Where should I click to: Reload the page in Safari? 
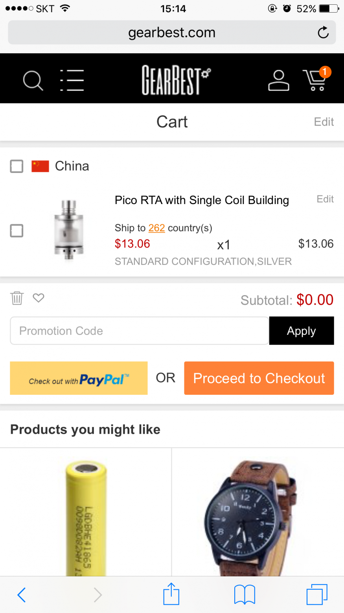pos(323,32)
